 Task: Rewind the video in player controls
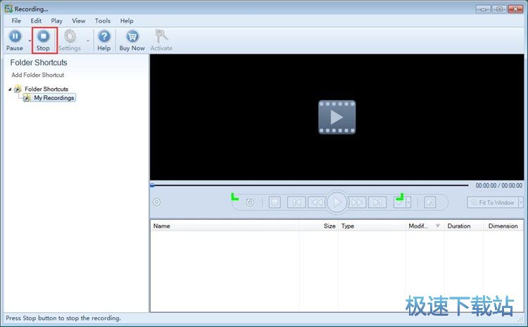[317, 202]
